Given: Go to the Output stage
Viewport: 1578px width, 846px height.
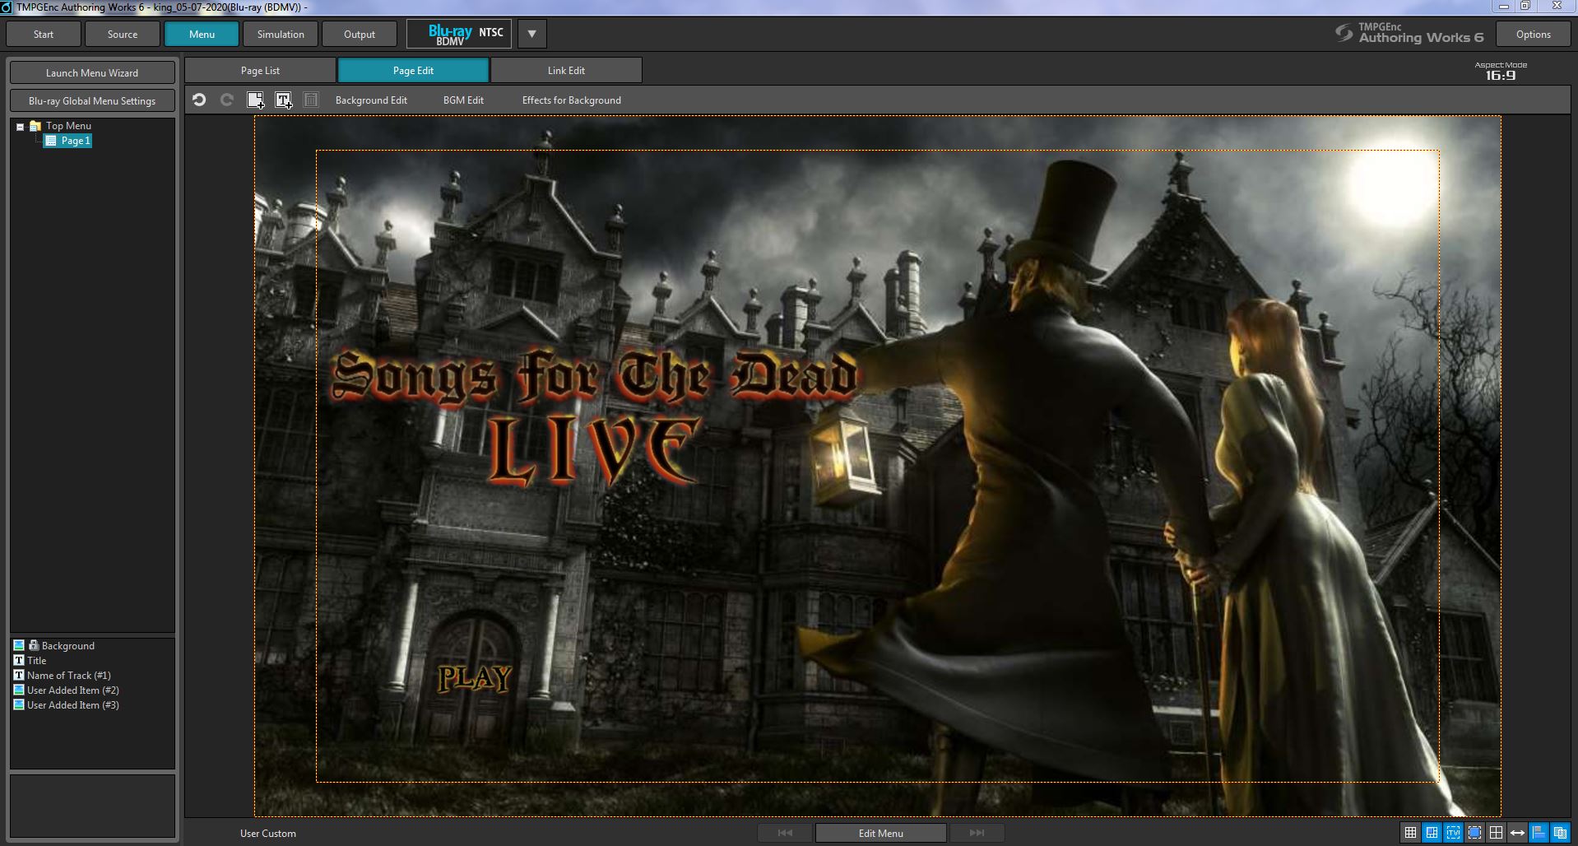Looking at the screenshot, I should pyautogui.click(x=360, y=34).
